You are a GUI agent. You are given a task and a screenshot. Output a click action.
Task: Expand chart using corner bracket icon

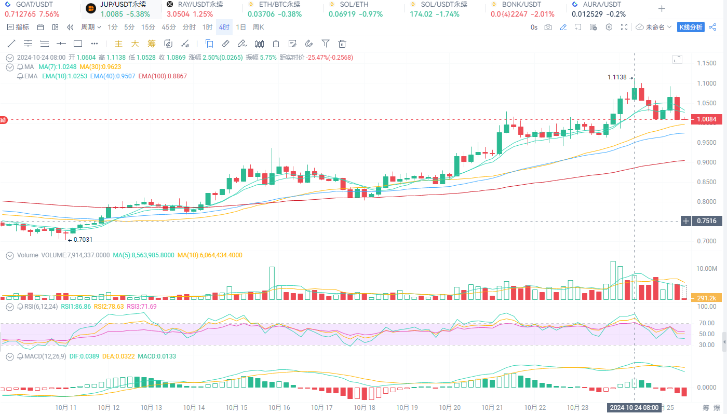click(677, 60)
